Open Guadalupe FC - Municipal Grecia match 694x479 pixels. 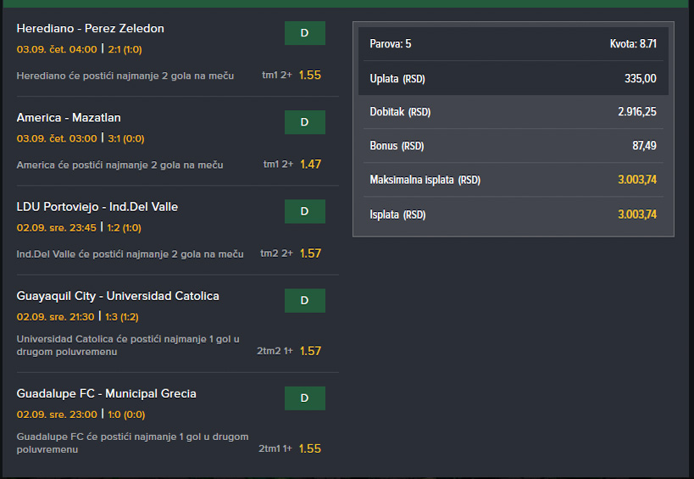coord(106,393)
